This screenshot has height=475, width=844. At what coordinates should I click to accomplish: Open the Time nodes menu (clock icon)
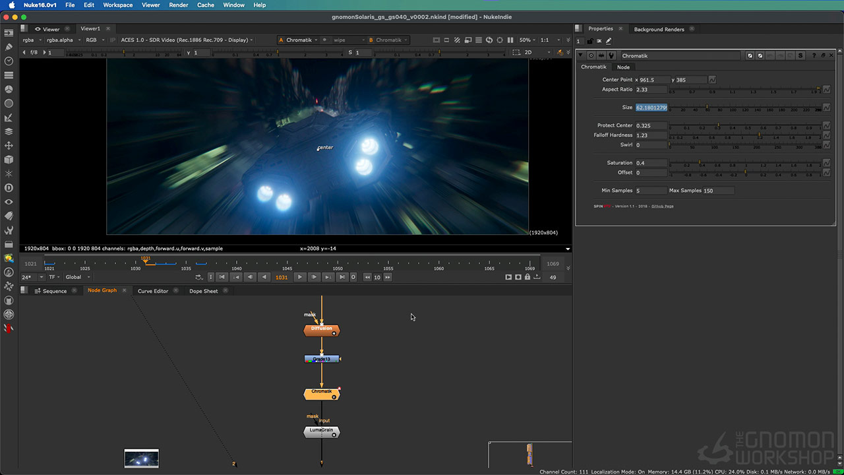9,61
